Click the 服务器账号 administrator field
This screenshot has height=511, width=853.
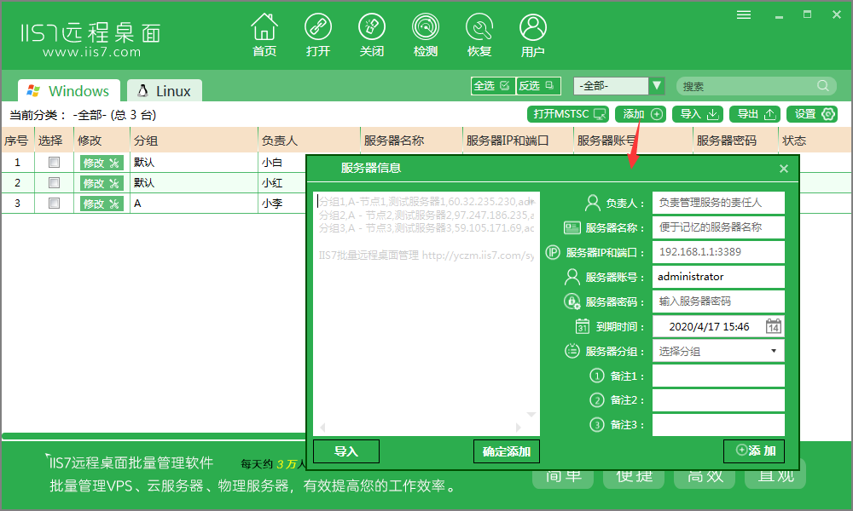pyautogui.click(x=718, y=277)
